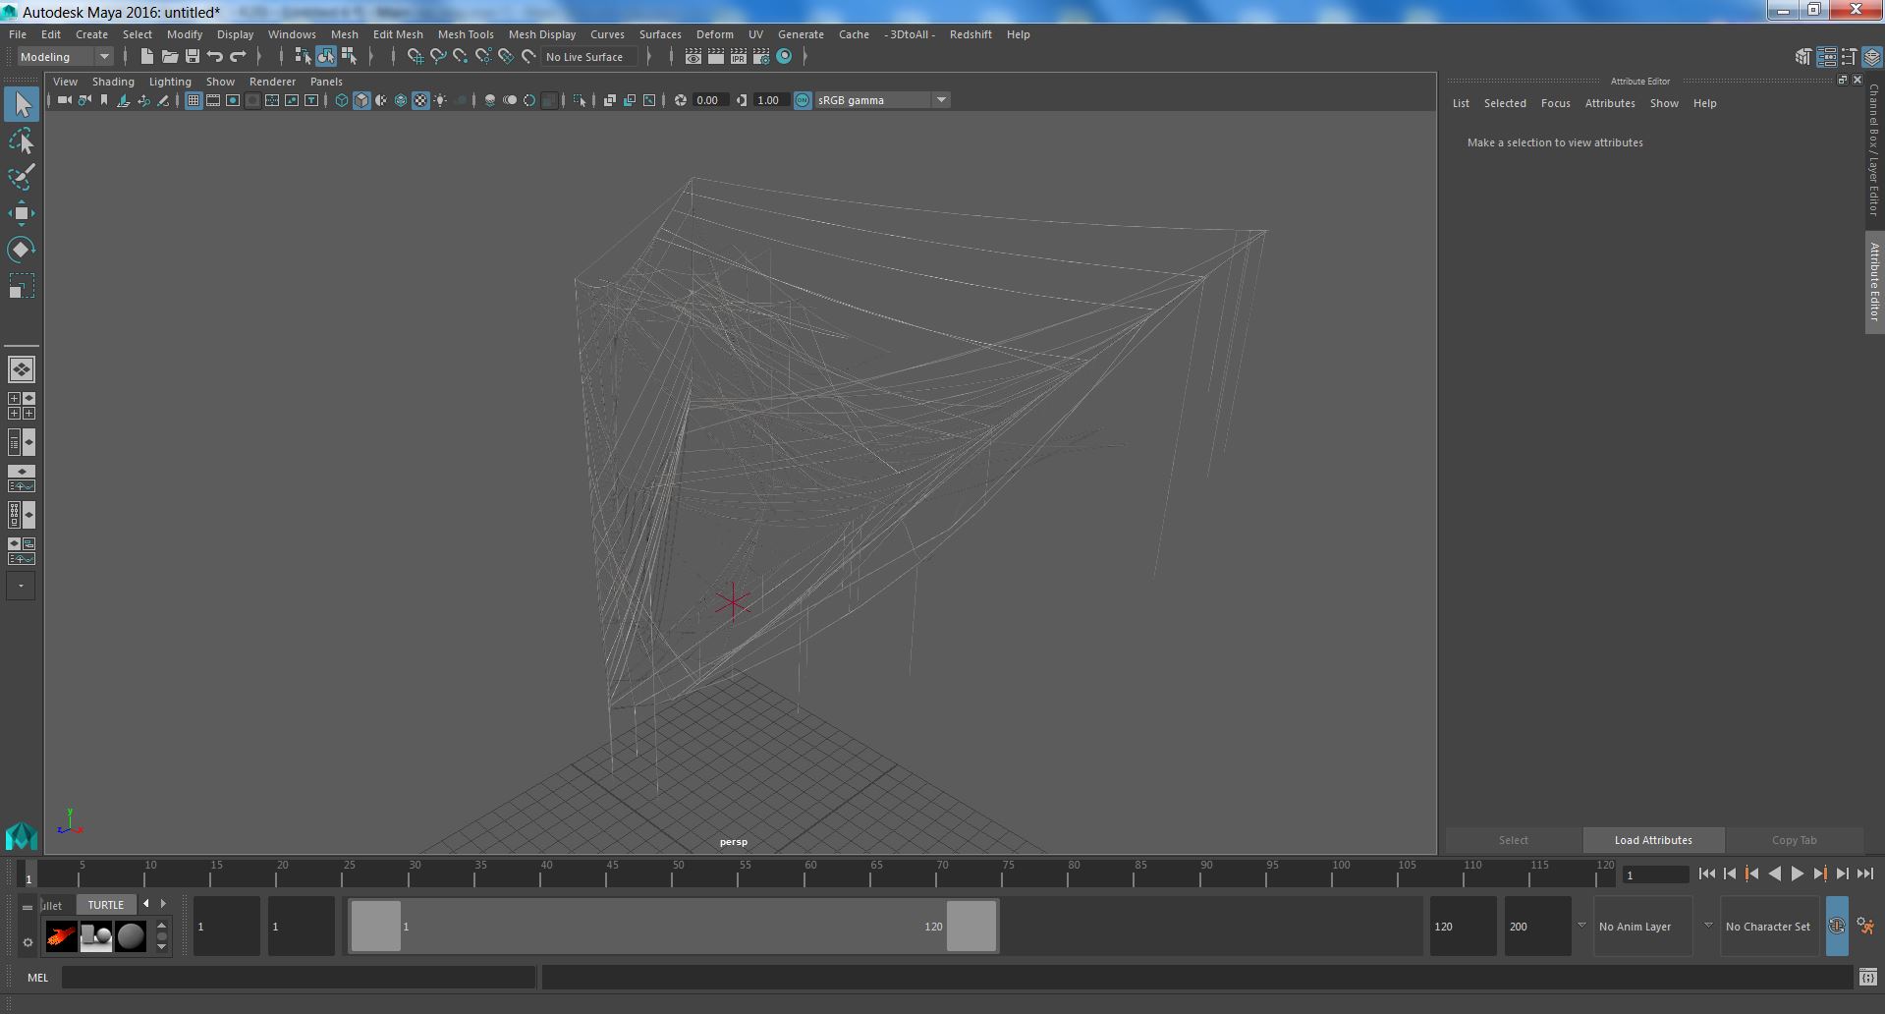Choose the Move tool in the toolbox
This screenshot has width=1885, height=1014.
pos(22,213)
